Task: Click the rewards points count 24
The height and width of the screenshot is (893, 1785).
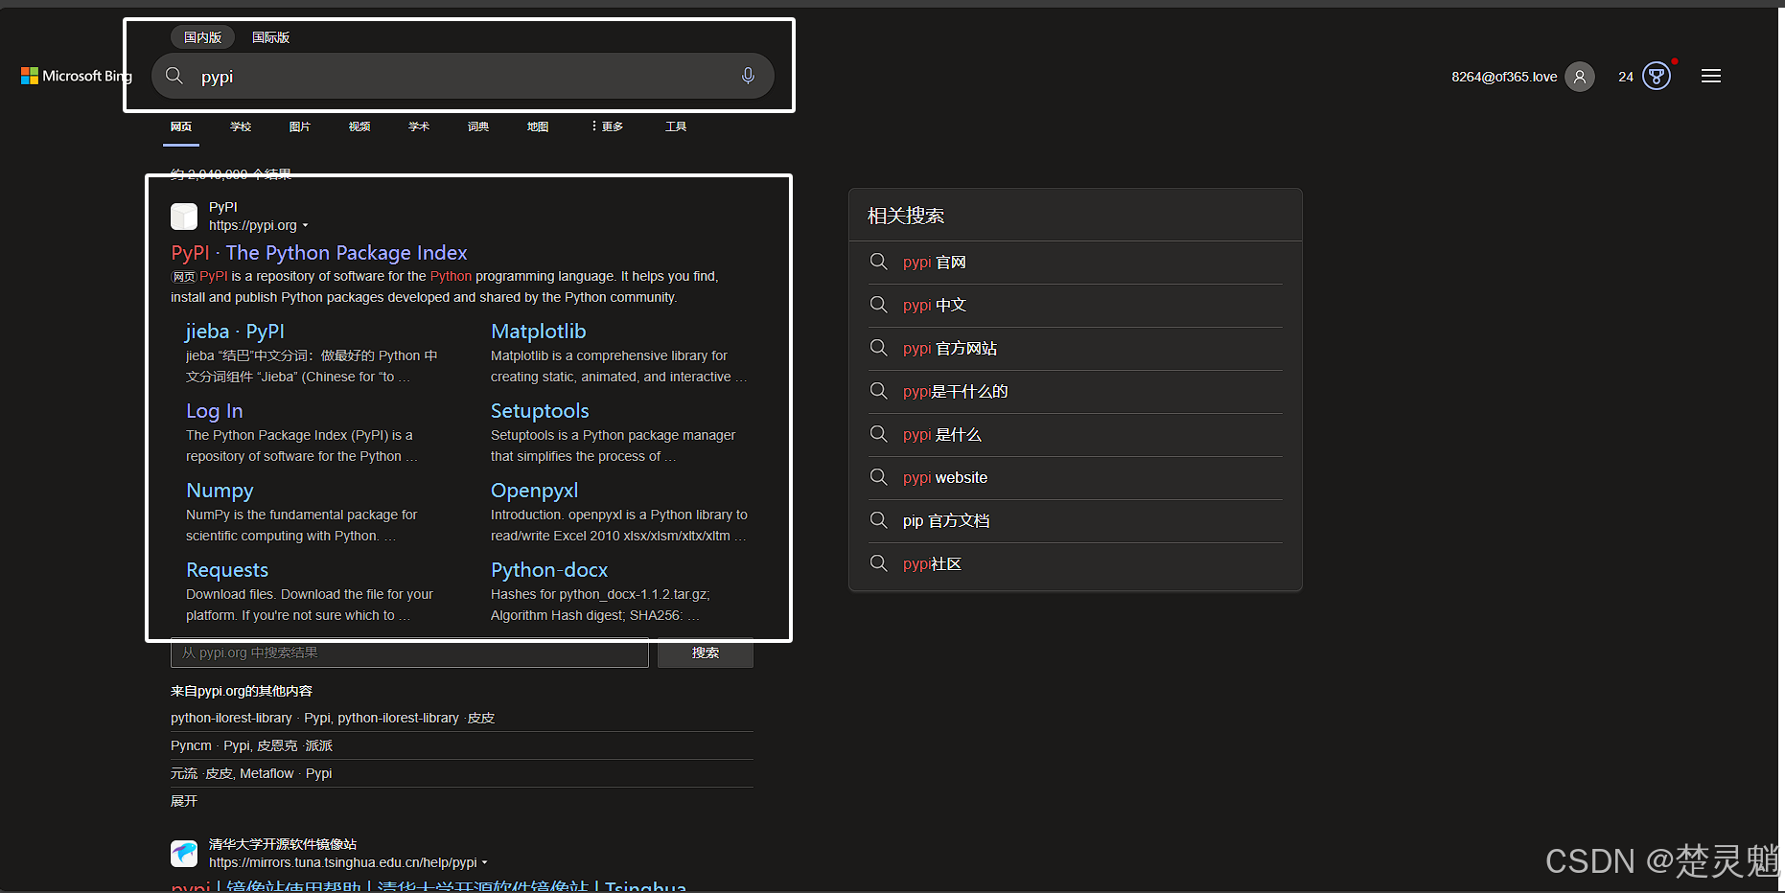Action: point(1626,77)
